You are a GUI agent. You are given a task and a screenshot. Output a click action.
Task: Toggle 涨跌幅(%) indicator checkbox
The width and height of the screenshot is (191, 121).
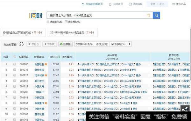[113, 44]
